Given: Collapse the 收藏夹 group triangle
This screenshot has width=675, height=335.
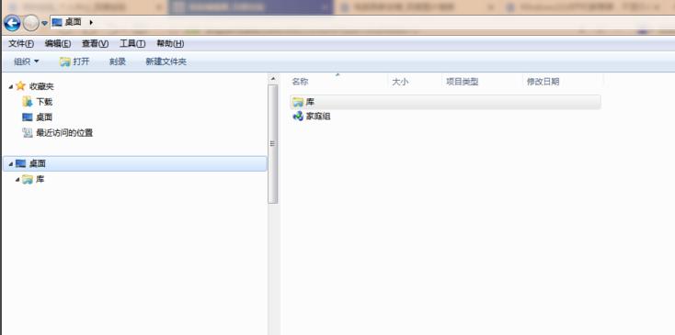Looking at the screenshot, I should (x=11, y=87).
